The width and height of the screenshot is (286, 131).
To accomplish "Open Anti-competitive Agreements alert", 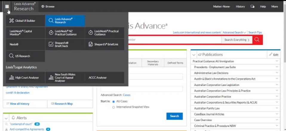I will [27, 130].
